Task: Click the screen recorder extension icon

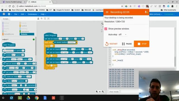Action: [x=147, y=6]
